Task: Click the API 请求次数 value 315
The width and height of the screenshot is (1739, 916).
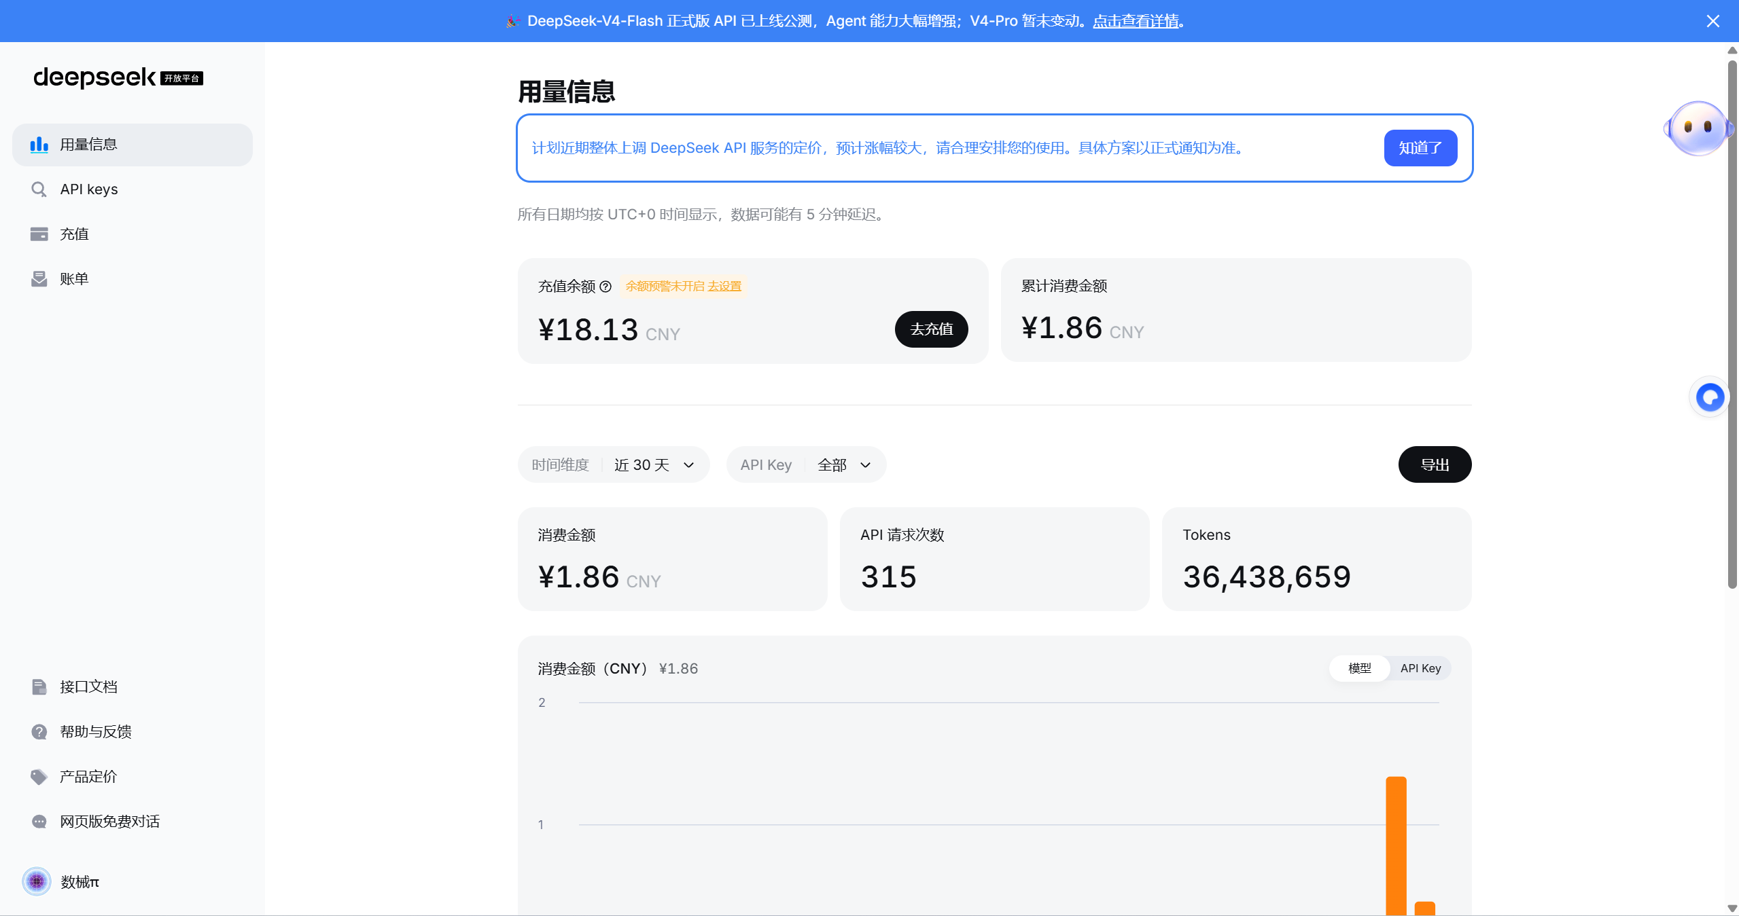Action: [888, 577]
